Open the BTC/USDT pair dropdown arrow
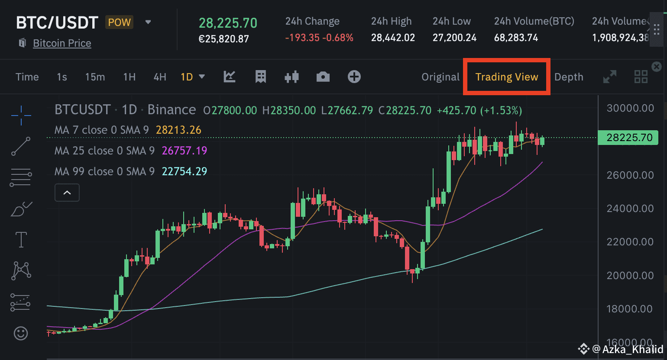667x360 pixels. [x=148, y=22]
